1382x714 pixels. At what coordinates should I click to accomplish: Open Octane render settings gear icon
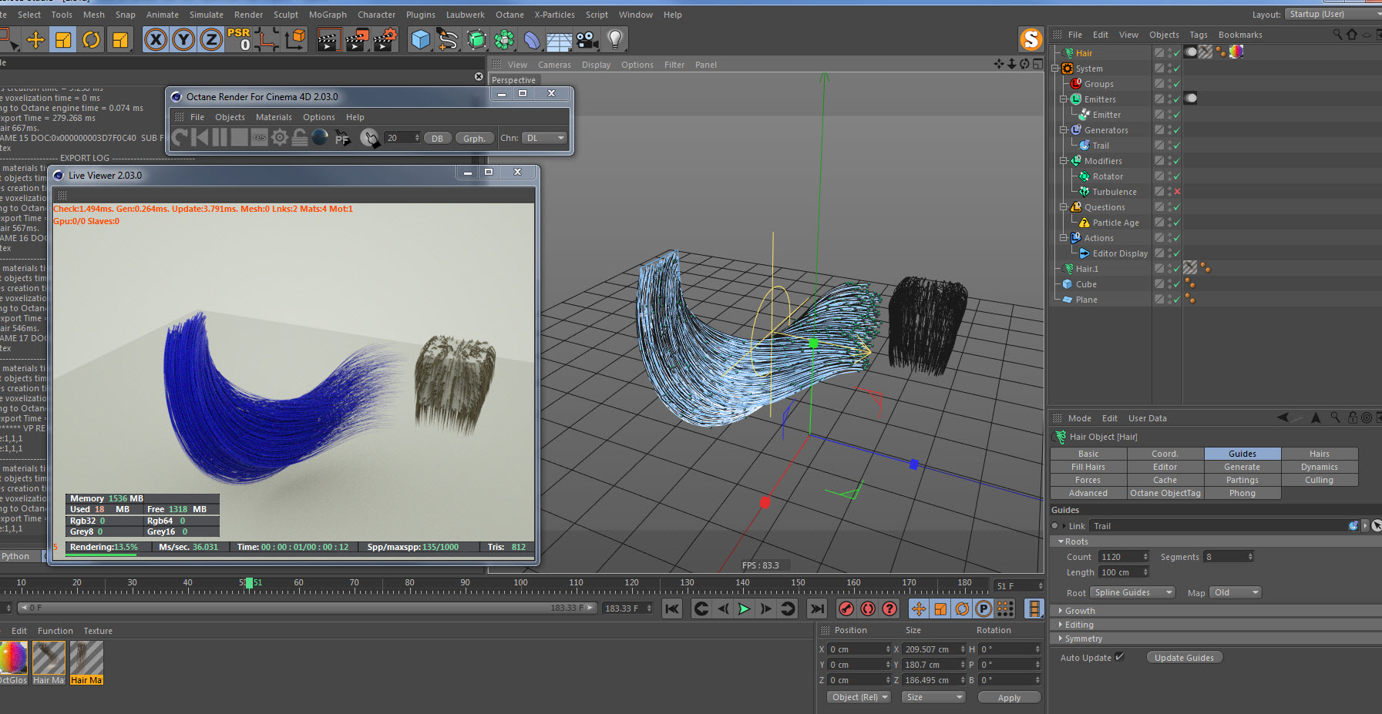click(x=279, y=138)
